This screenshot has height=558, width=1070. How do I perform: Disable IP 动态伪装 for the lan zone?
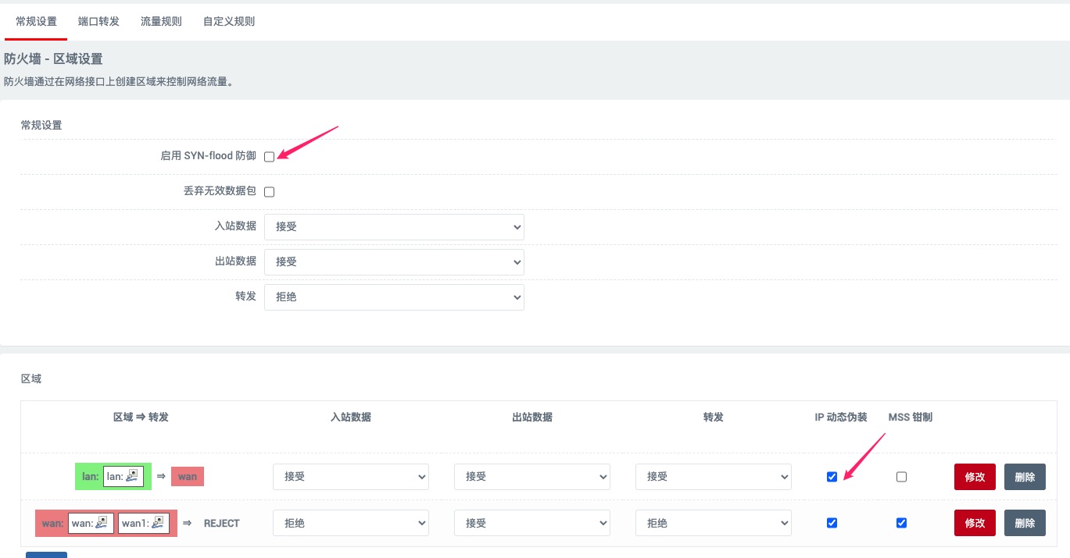pos(832,476)
